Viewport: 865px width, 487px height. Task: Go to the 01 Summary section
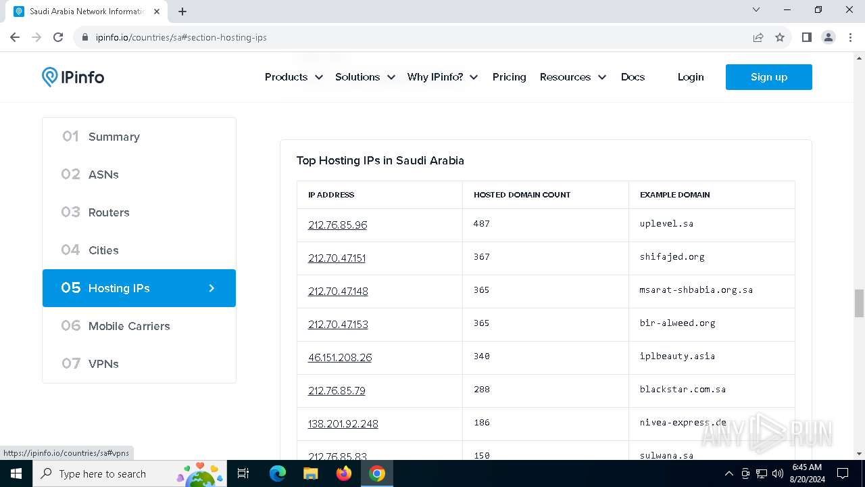point(139,137)
